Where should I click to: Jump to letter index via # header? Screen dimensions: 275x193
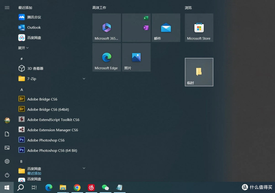[21, 59]
